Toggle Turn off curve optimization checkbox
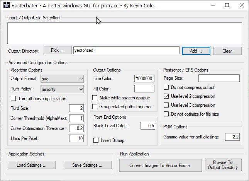 [14, 99]
